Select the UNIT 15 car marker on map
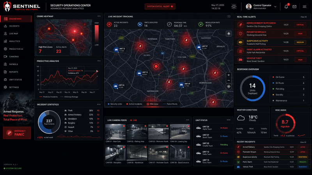Screen dimensions: 312x175 coord(139,73)
